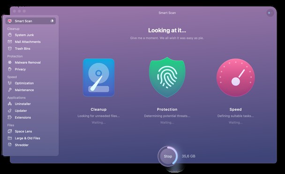Screen dimensions: 285x174
Task: Select Space Lens module
Action: (x=23, y=131)
